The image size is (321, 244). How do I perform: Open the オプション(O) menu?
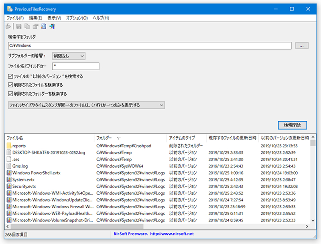[77, 18]
